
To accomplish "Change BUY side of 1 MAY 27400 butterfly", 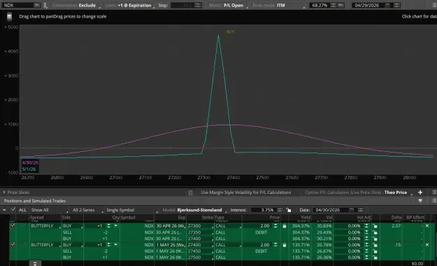I will click(73, 245).
